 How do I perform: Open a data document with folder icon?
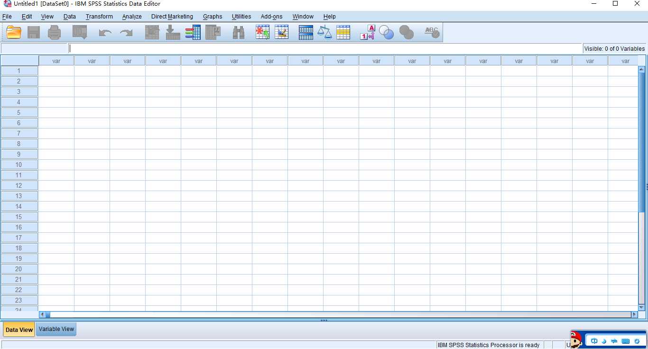(x=14, y=32)
